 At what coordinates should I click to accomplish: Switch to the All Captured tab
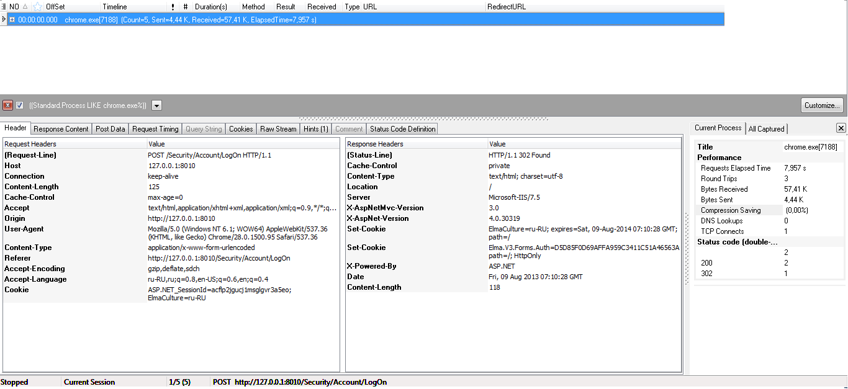click(766, 129)
